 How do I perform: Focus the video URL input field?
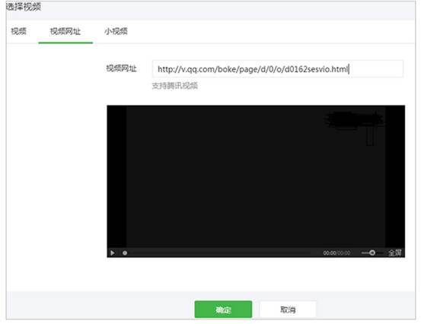pos(278,69)
